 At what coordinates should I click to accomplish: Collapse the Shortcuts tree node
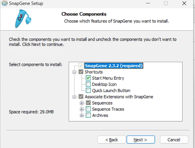tap(75, 72)
